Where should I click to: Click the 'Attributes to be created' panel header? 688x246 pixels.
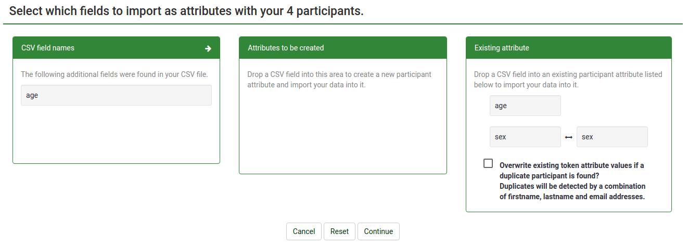pos(286,48)
